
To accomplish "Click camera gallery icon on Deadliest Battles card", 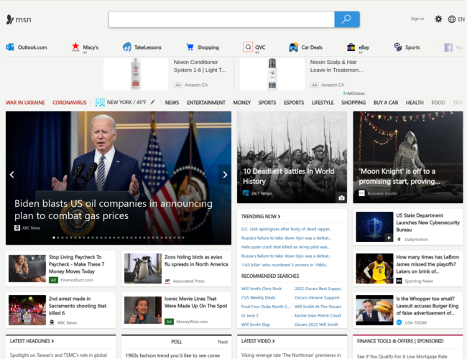I will coord(341,198).
